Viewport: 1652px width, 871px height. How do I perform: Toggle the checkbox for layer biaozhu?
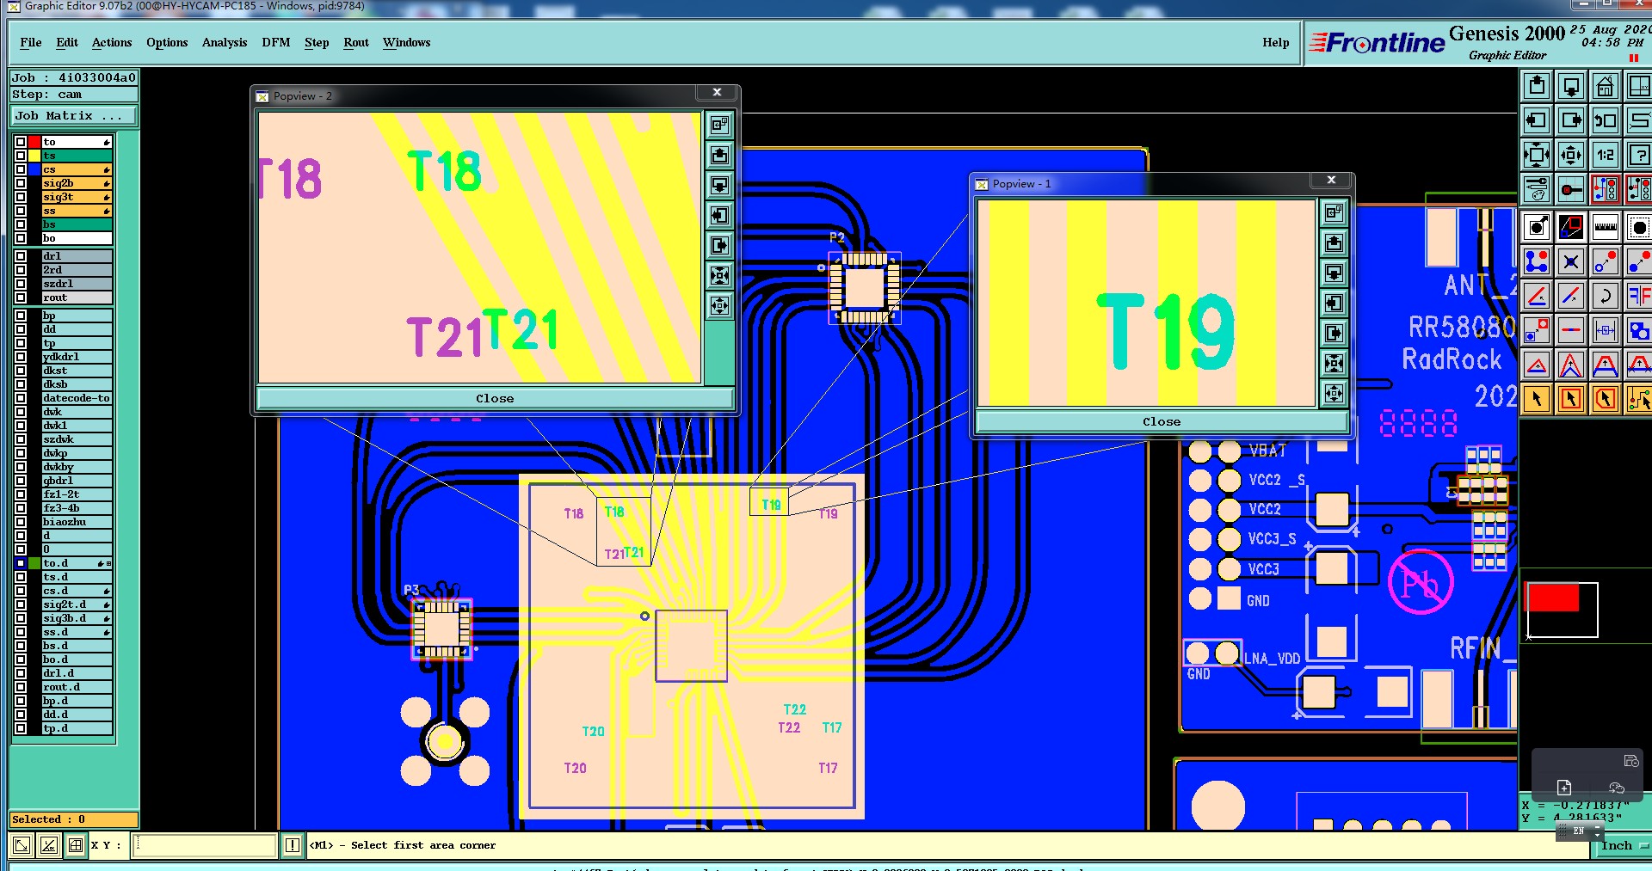[x=21, y=522]
